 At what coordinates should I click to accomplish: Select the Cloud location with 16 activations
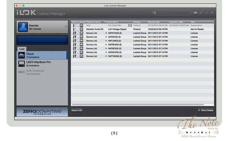(x=42, y=55)
